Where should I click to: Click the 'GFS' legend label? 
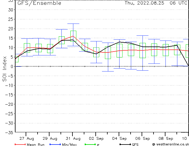coord(135,145)
